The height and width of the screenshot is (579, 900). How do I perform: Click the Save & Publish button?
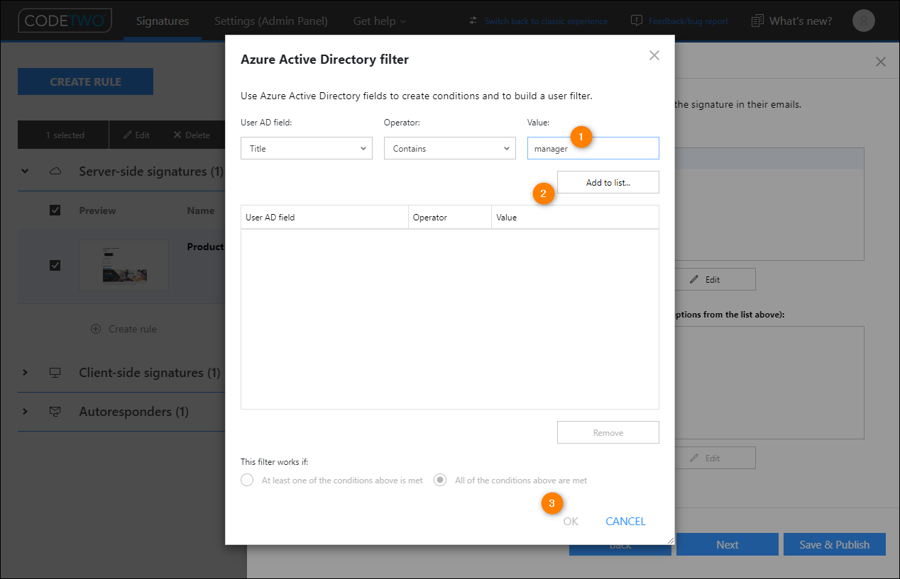[835, 544]
